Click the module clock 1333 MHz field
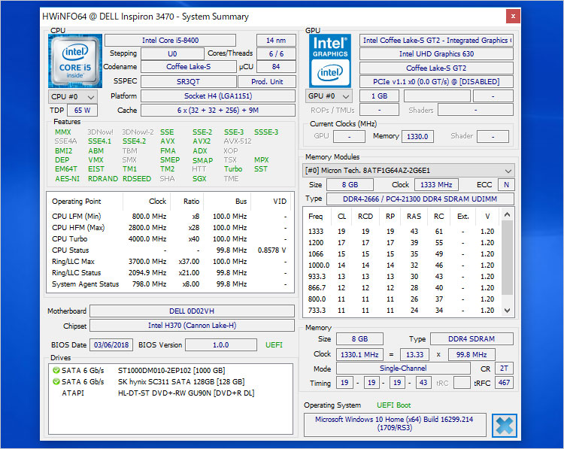564x449 pixels. pyautogui.click(x=436, y=184)
